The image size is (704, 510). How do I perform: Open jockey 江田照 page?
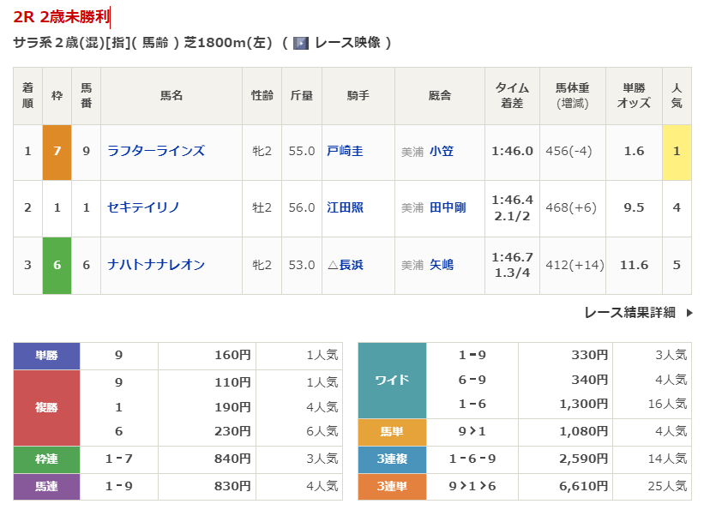tap(345, 207)
